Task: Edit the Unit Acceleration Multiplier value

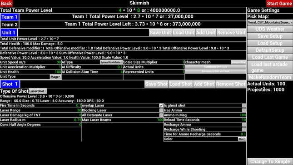Action: (60, 67)
